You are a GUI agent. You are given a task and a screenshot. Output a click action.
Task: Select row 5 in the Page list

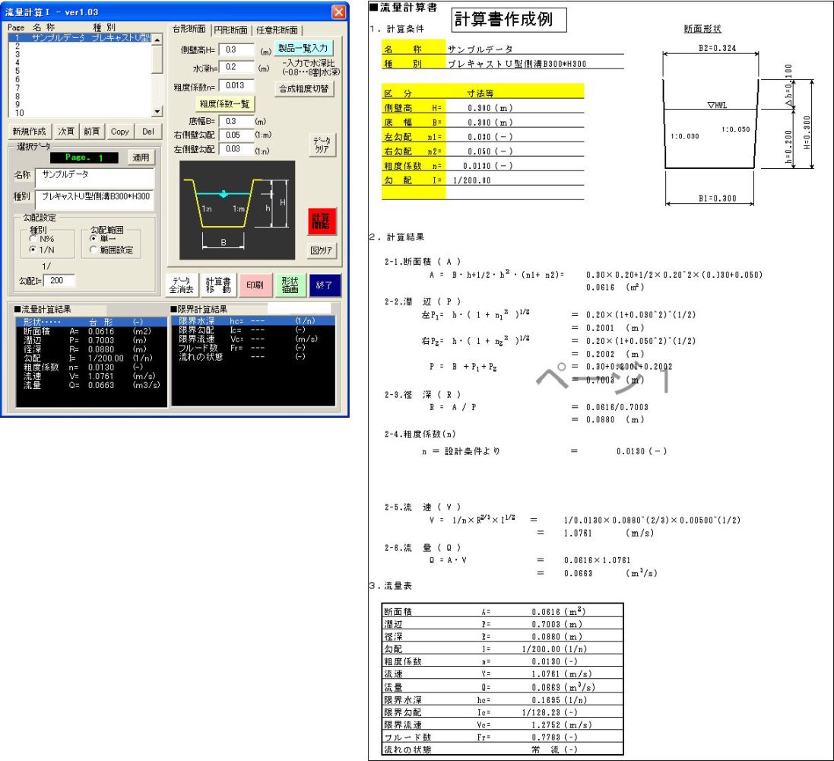(x=81, y=71)
